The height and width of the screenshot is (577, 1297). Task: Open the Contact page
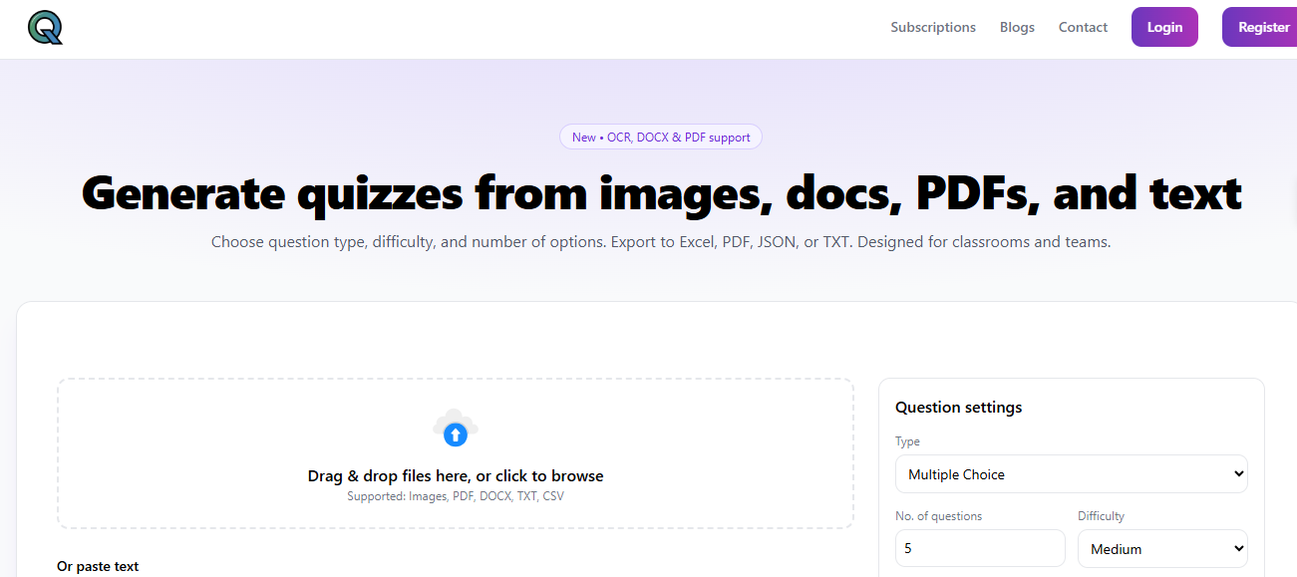(x=1083, y=27)
